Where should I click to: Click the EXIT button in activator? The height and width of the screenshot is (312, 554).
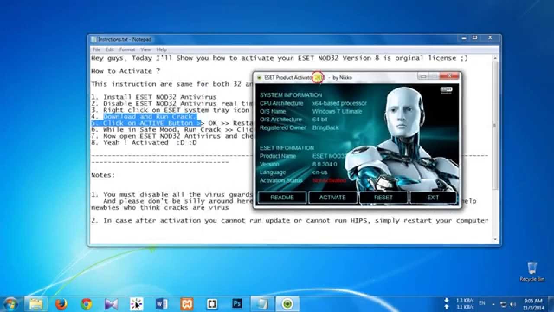(433, 197)
